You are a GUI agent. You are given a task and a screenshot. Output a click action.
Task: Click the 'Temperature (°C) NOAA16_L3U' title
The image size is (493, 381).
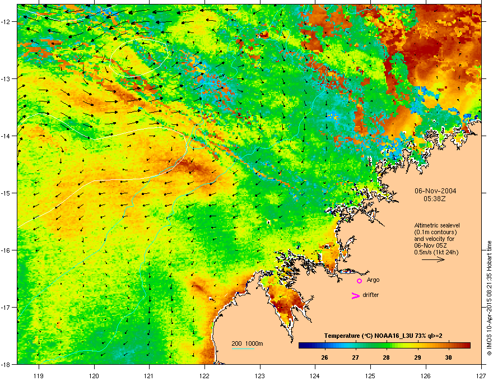(369, 336)
